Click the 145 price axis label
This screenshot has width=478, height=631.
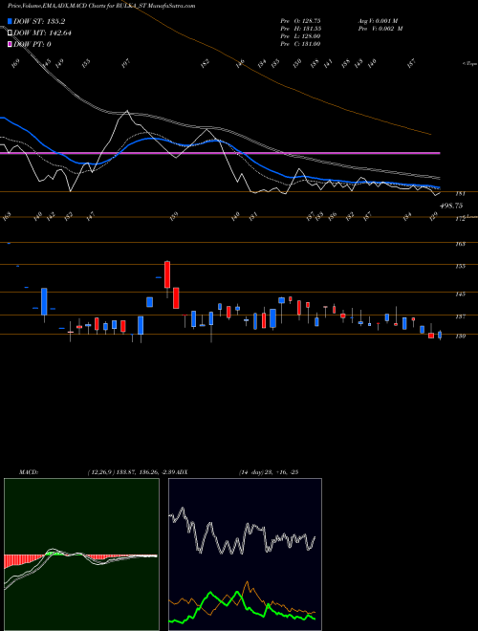pyautogui.click(x=460, y=294)
